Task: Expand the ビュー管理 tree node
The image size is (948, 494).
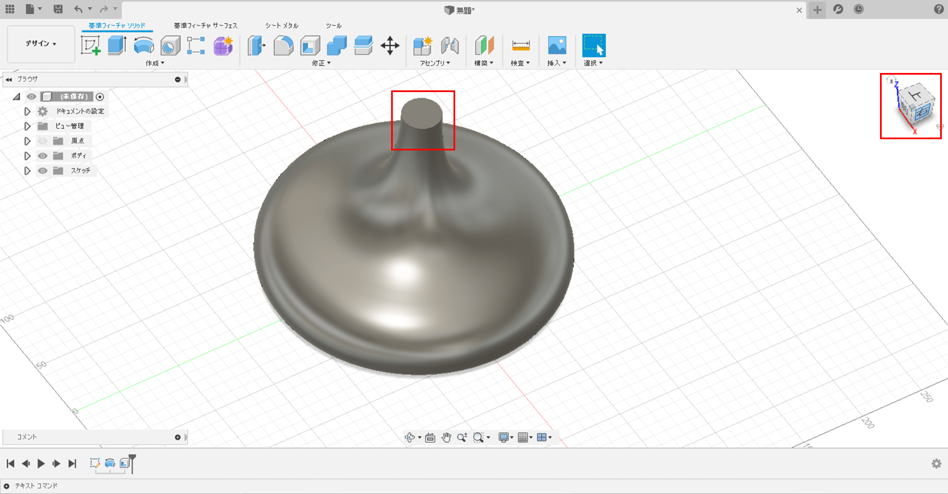Action: tap(27, 126)
